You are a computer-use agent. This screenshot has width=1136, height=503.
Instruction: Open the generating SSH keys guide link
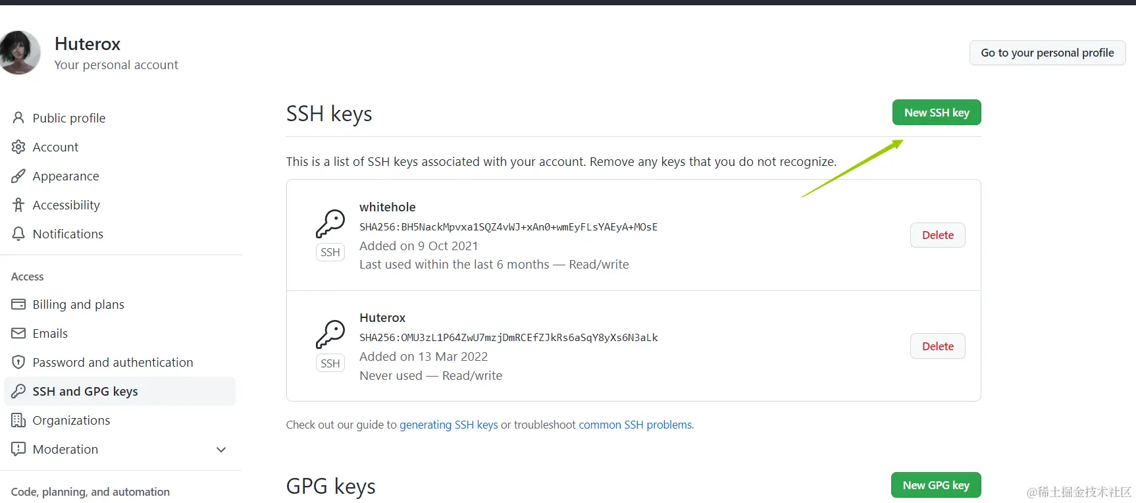448,425
